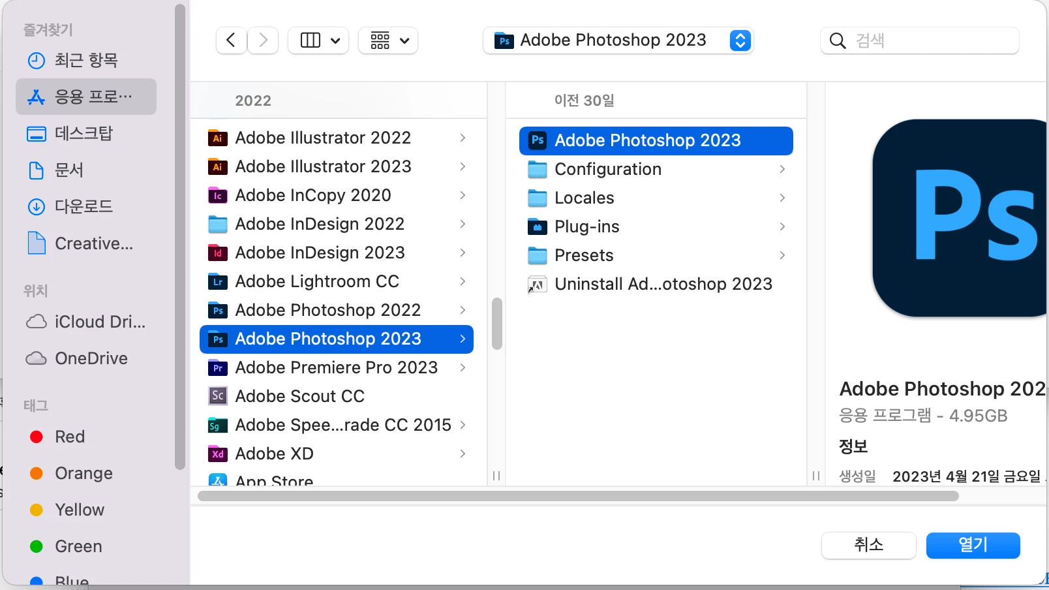Click the Open (열기) button

tap(973, 546)
